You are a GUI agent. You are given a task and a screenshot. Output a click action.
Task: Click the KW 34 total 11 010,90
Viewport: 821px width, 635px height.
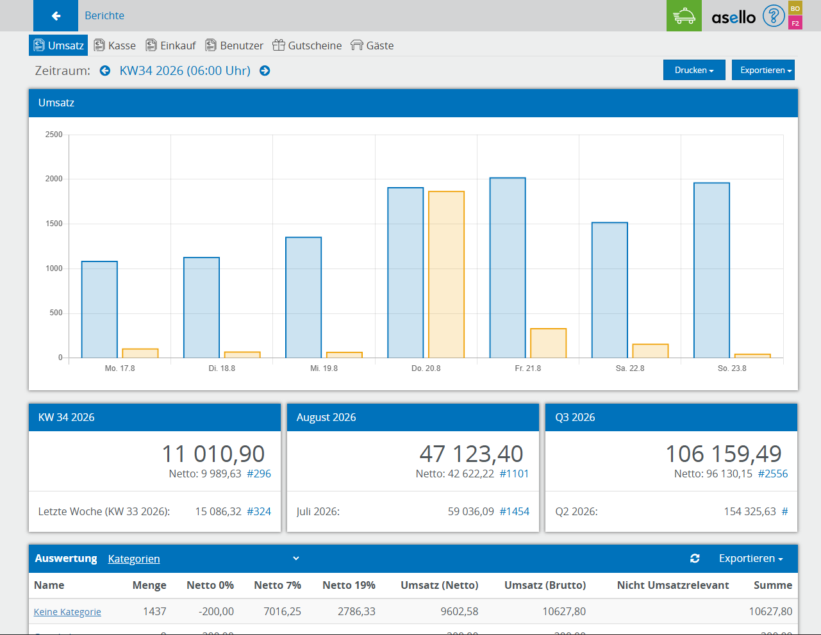point(213,454)
